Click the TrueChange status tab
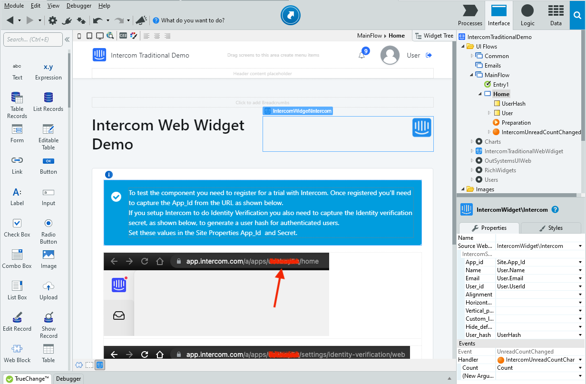This screenshot has height=384, width=586. coord(28,379)
